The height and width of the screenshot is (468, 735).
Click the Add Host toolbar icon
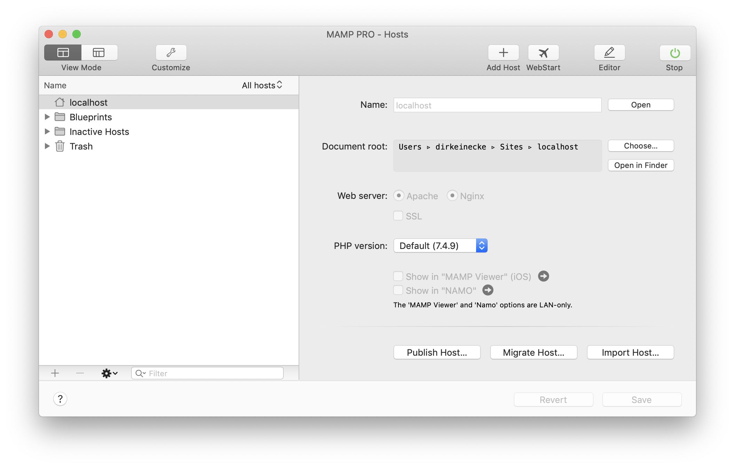coord(503,53)
